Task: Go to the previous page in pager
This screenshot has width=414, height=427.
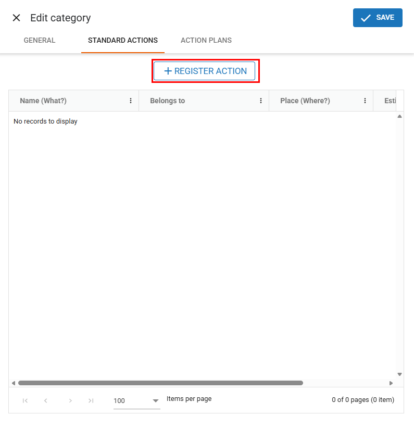Action: (x=46, y=400)
